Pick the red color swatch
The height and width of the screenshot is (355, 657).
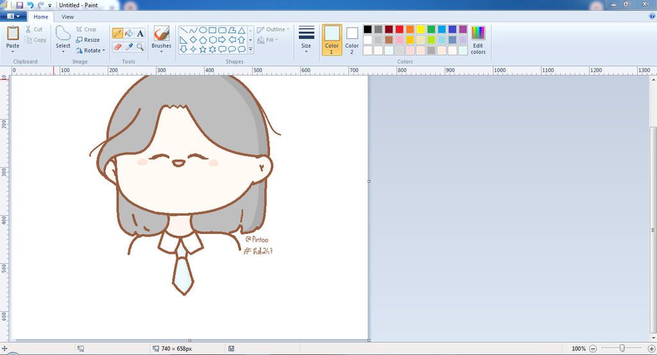click(399, 29)
